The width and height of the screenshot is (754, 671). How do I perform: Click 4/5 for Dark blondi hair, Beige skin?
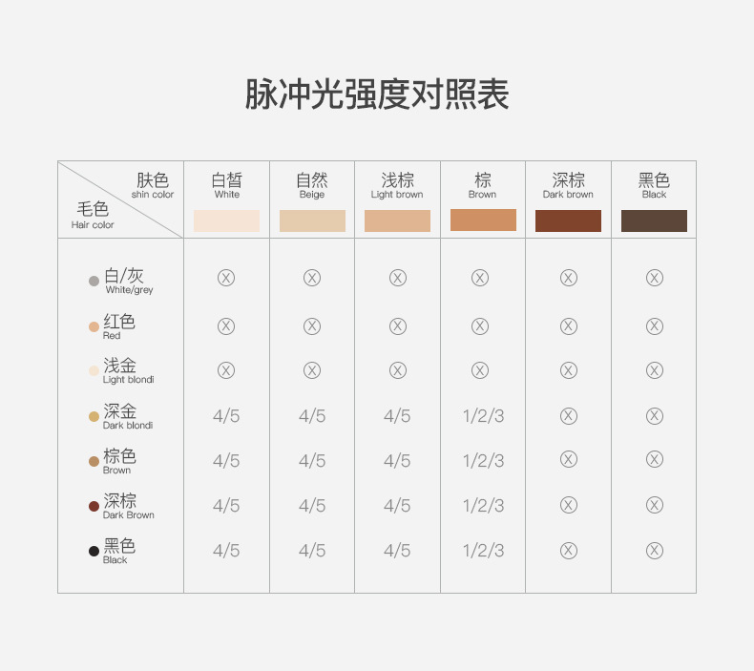(x=312, y=416)
